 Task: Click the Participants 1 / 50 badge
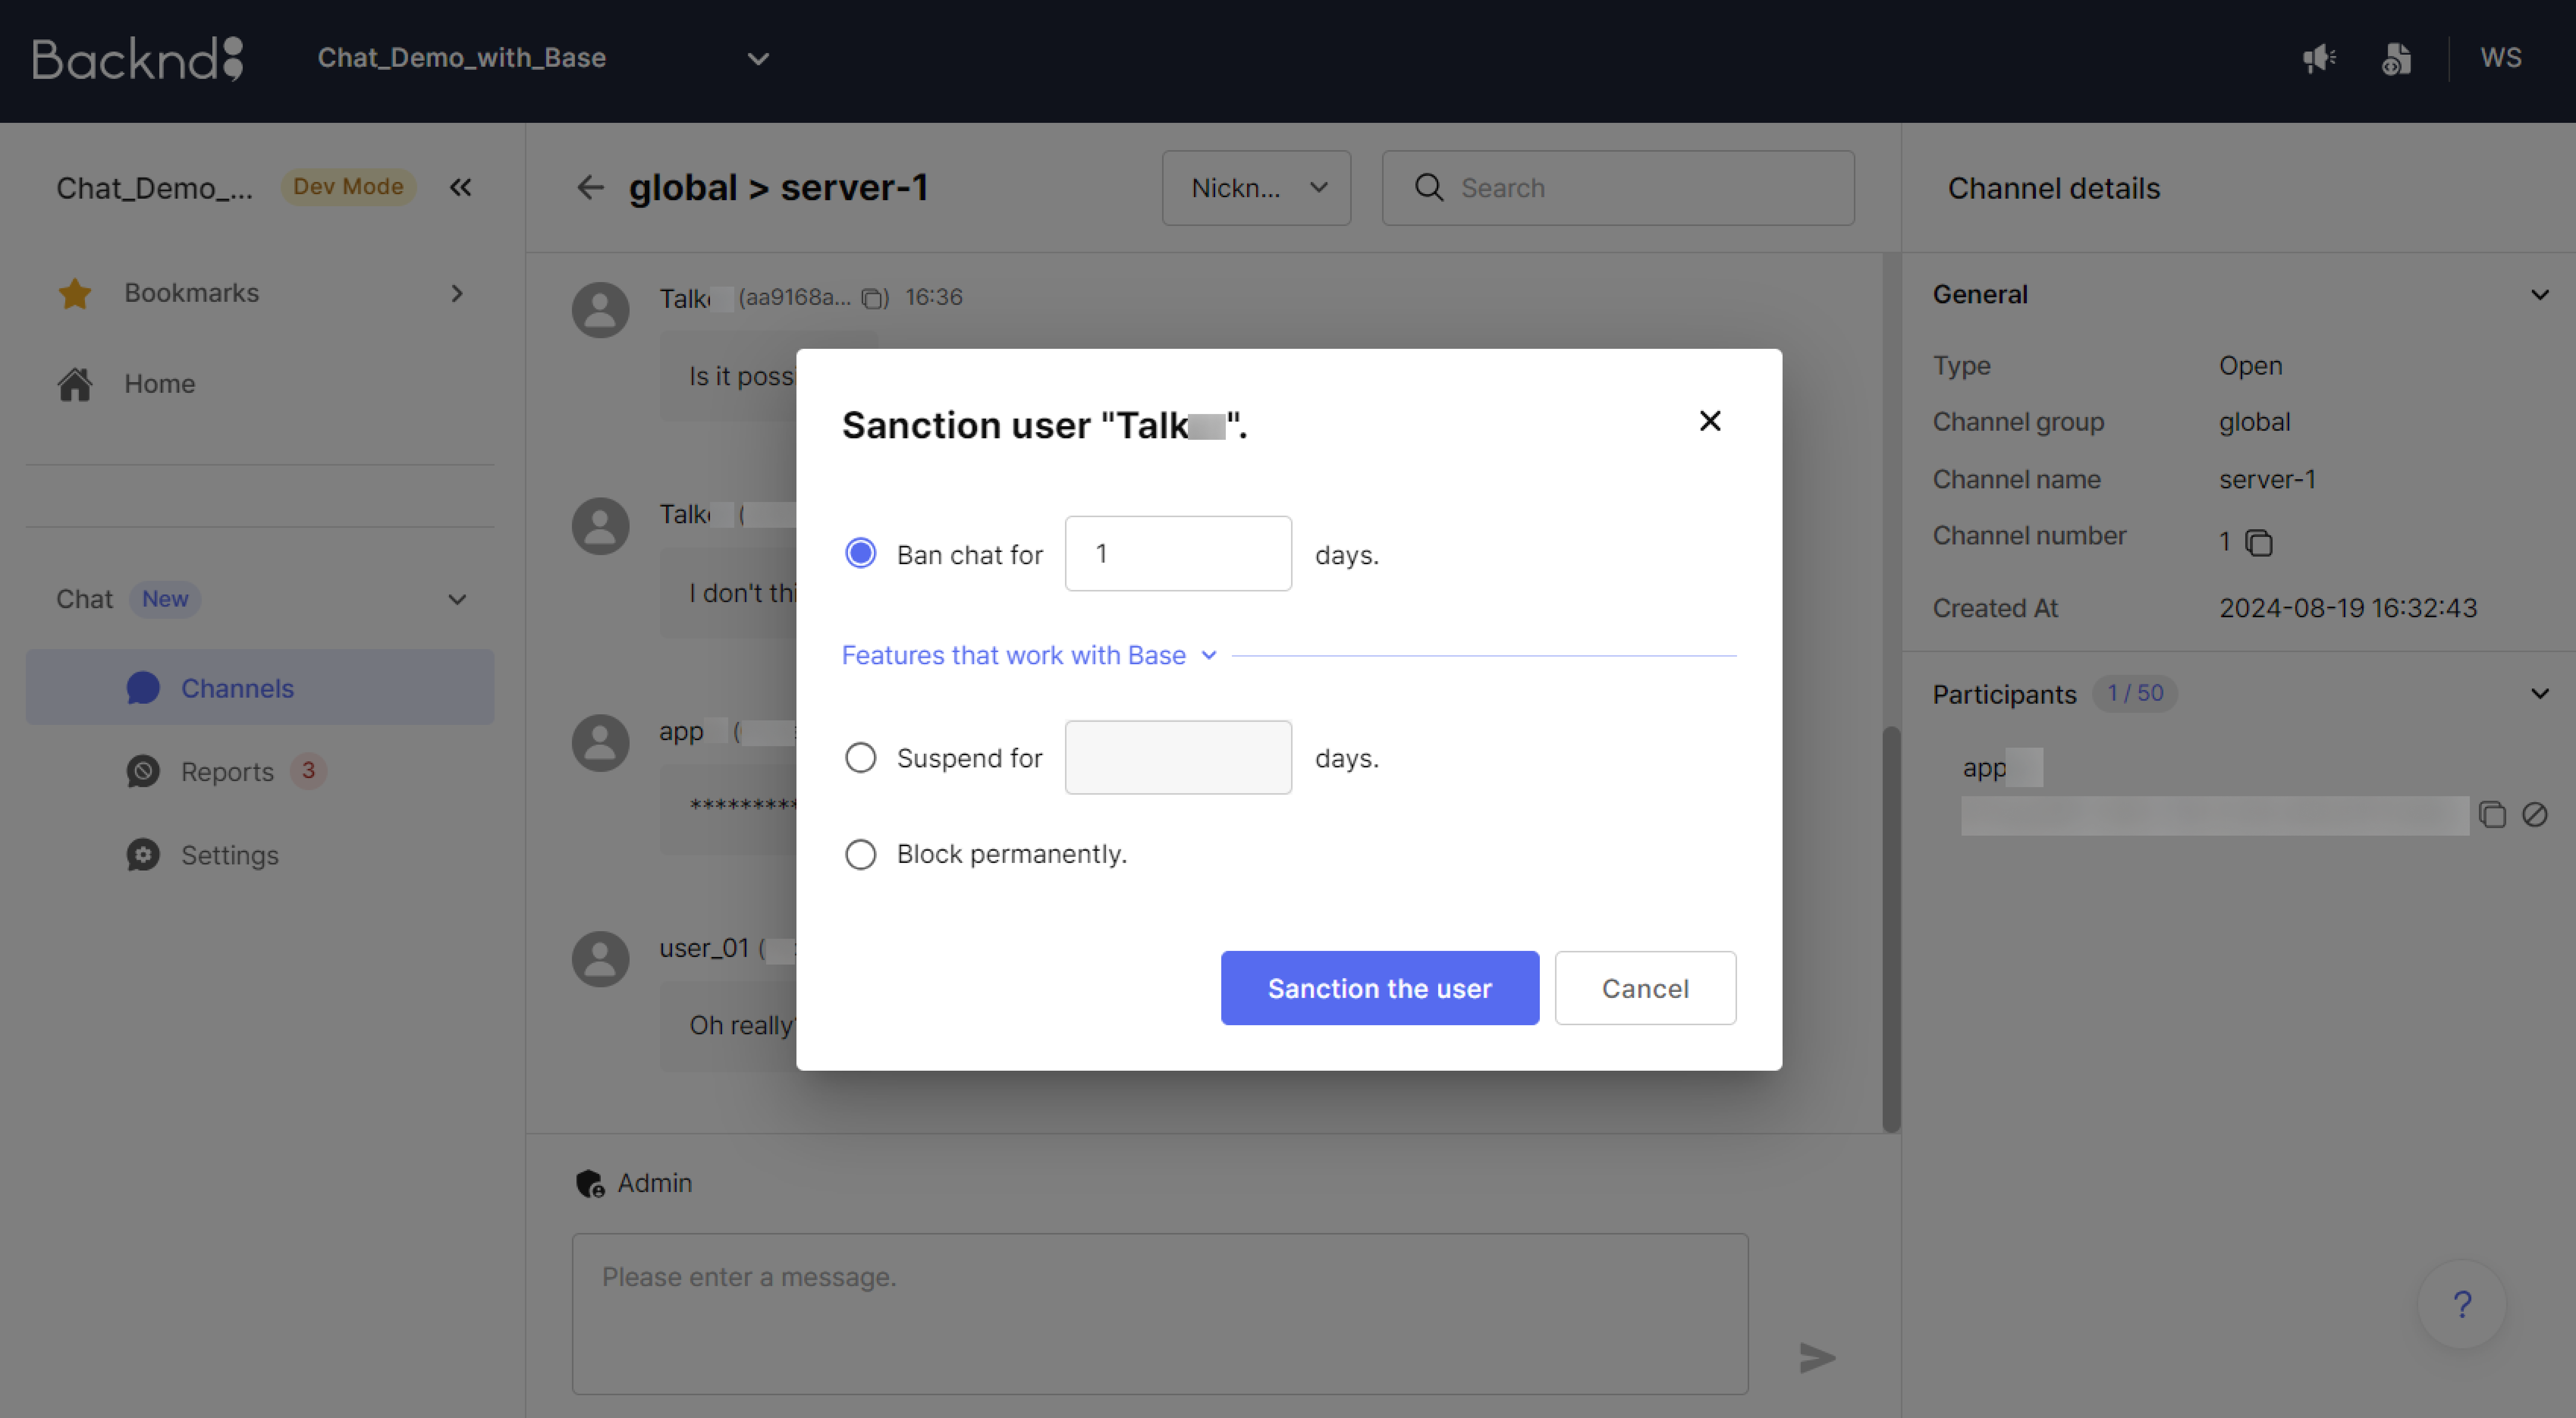point(2135,693)
